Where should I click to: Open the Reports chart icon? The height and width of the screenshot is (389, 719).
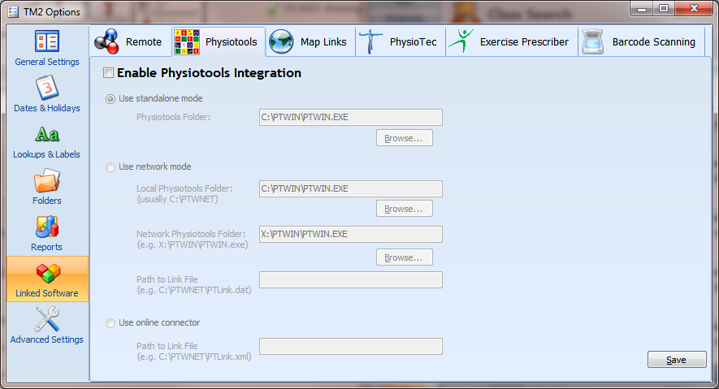click(x=47, y=227)
